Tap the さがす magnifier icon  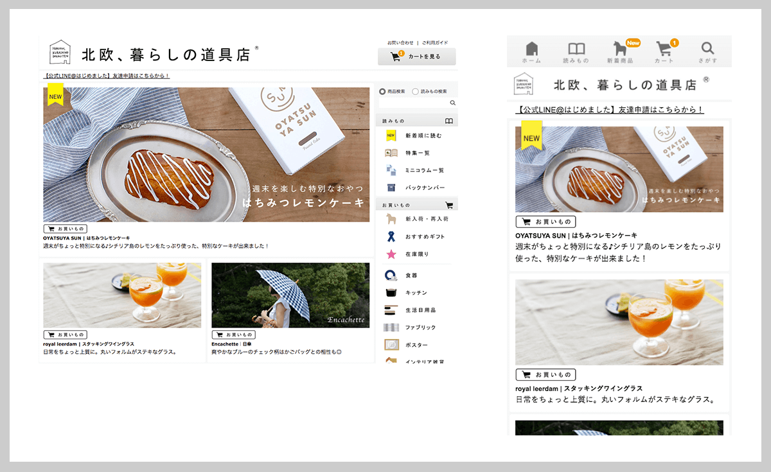pos(707,48)
